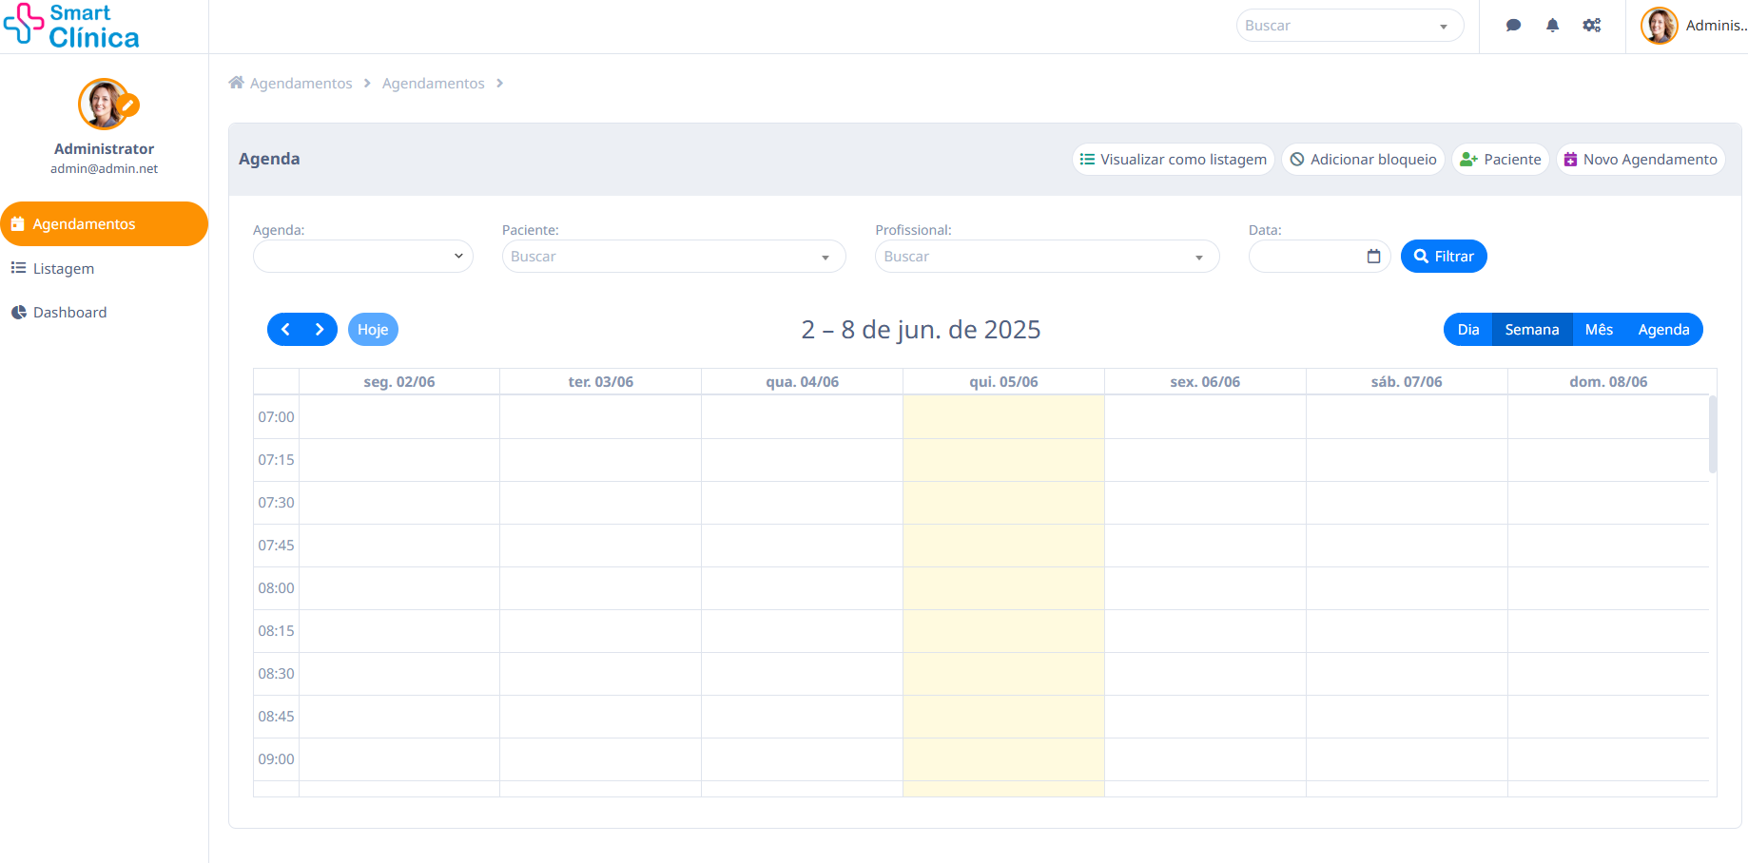1748x863 pixels.
Task: Click the calendar vertical scrollbar
Action: point(1712,435)
